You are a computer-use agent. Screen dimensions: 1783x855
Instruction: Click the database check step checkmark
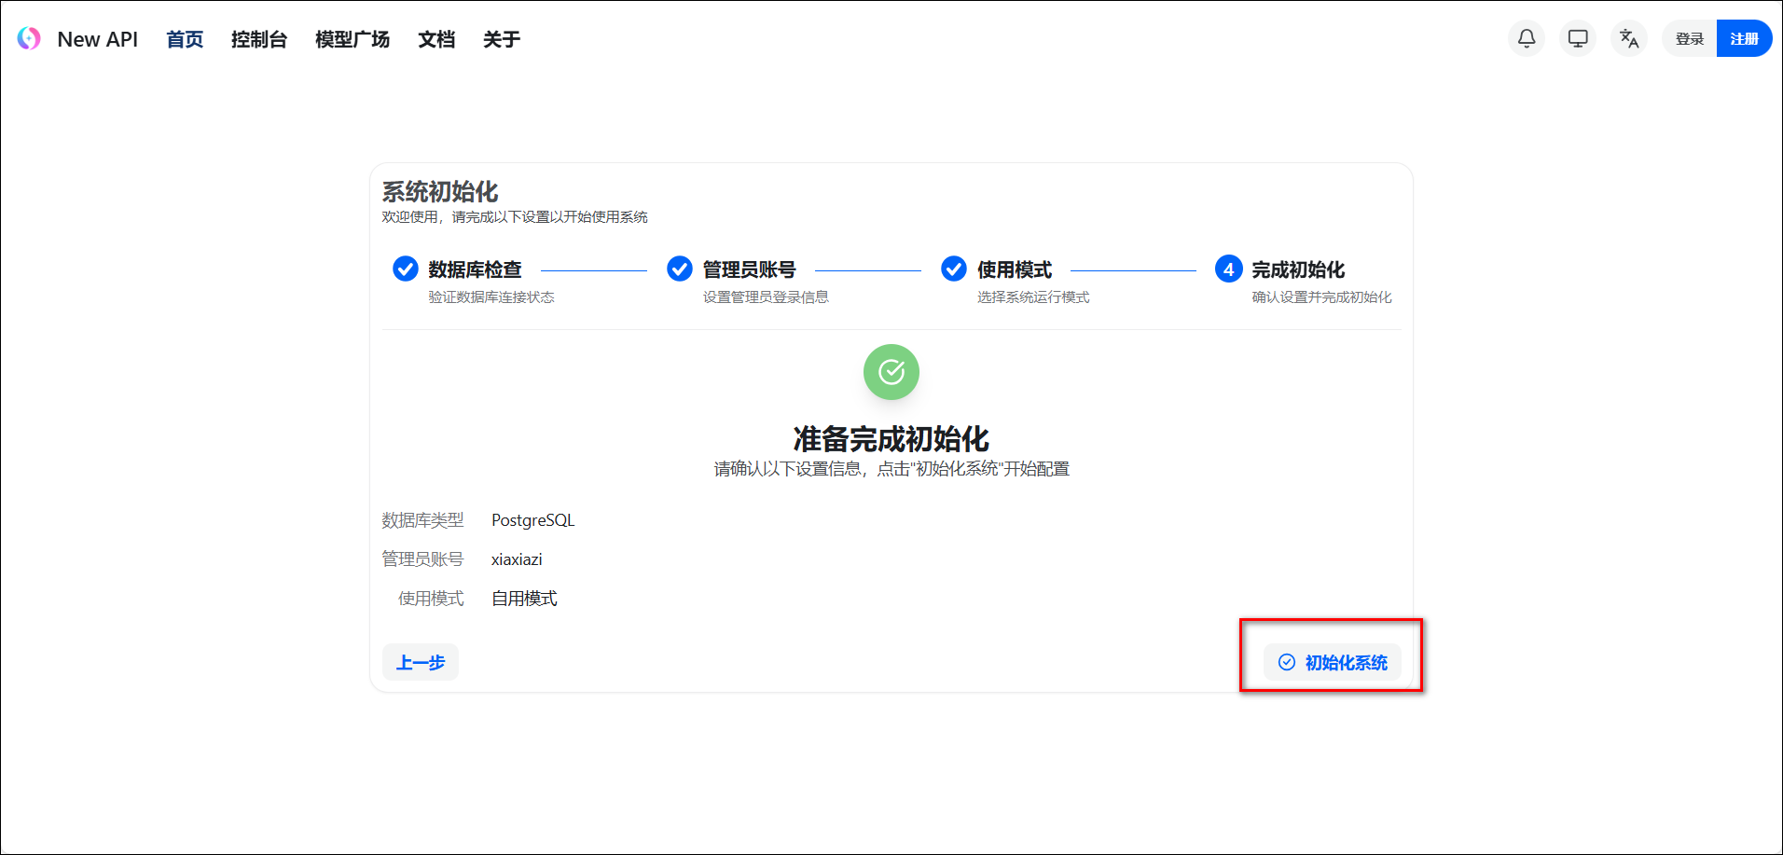(406, 269)
